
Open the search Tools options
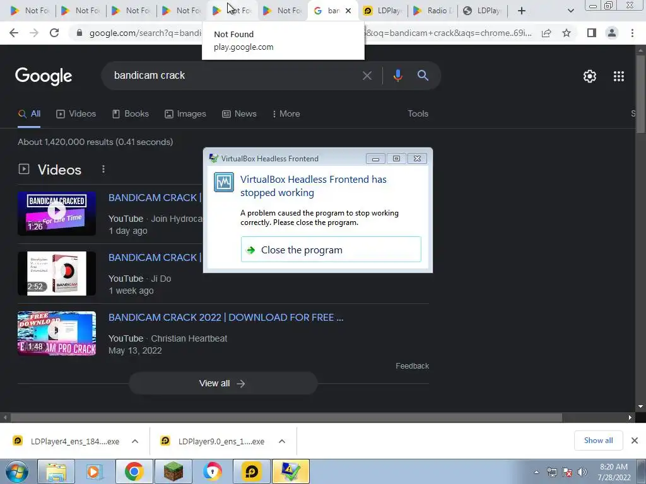[418, 114]
